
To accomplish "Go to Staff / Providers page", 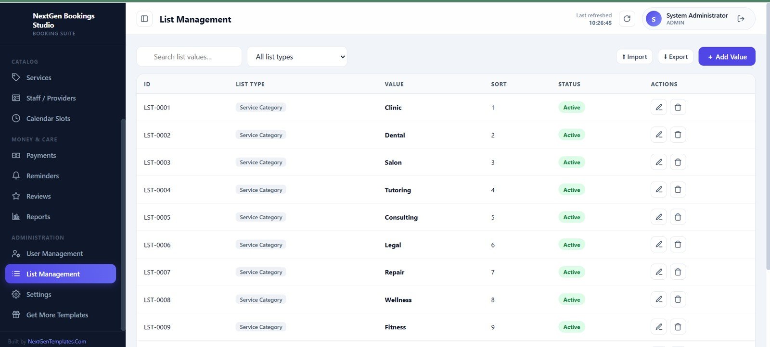I will click(61, 98).
